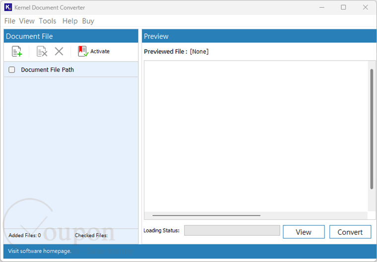Close the Kernel Document Converter window

click(x=366, y=7)
